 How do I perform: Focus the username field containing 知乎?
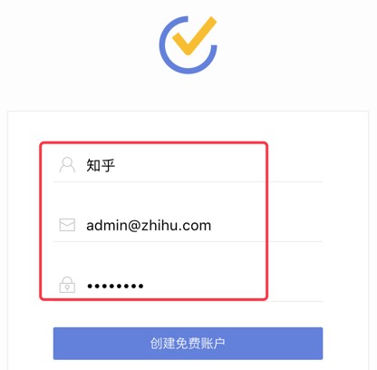188,165
